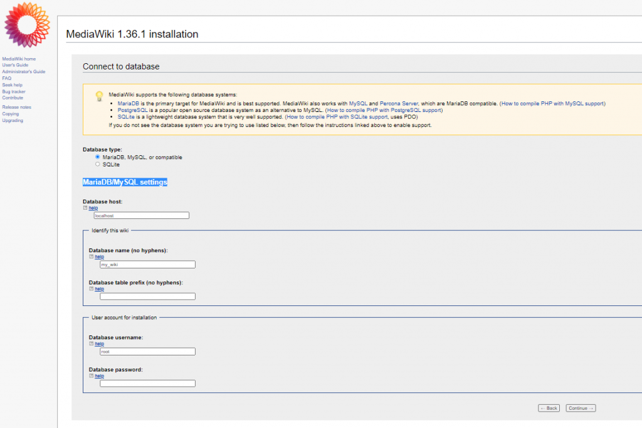Click the lightbulb info icon

point(98,96)
